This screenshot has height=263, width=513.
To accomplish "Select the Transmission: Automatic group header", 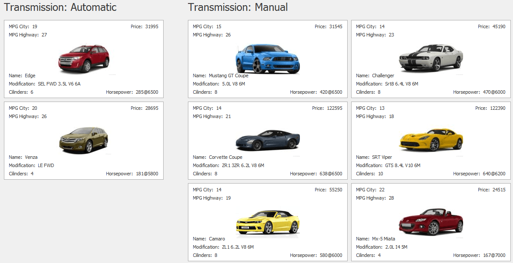I will tap(60, 7).
